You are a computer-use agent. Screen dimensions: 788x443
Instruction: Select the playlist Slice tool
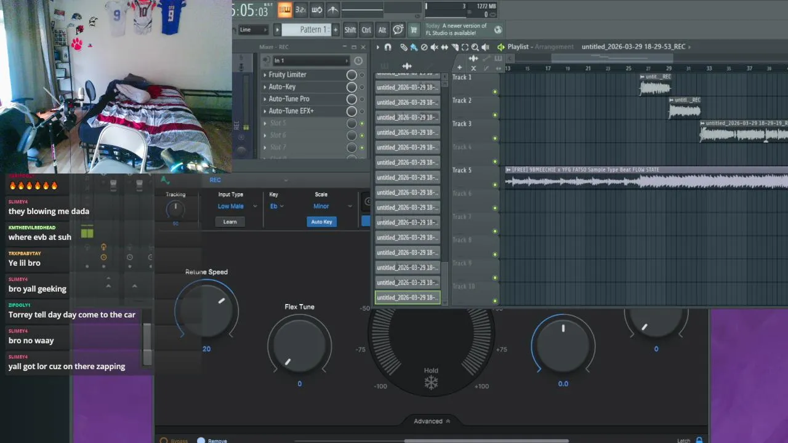point(455,47)
